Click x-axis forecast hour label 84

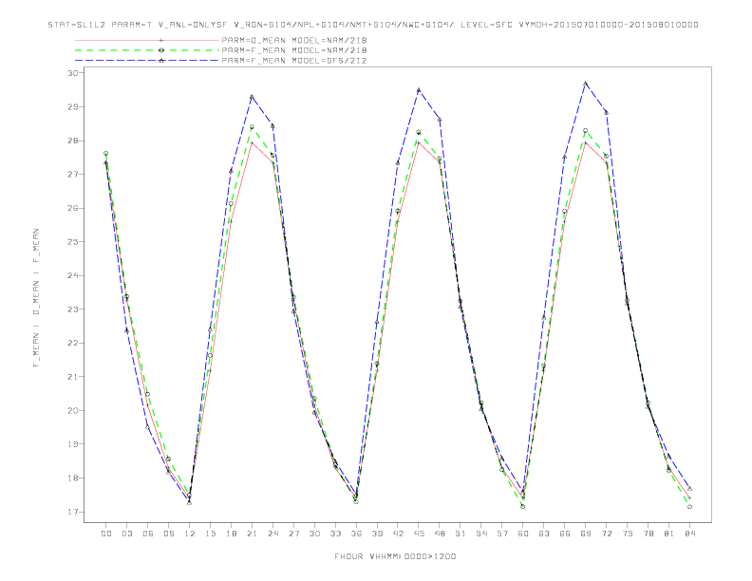(x=689, y=534)
